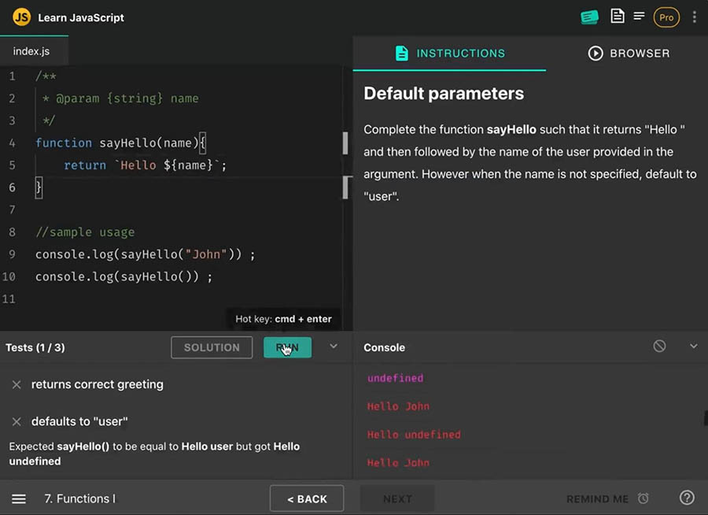708x515 pixels.
Task: Collapse the Tests panel chevron
Action: (x=334, y=346)
